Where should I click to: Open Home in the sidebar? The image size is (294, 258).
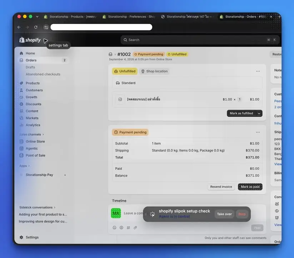[x=30, y=53]
